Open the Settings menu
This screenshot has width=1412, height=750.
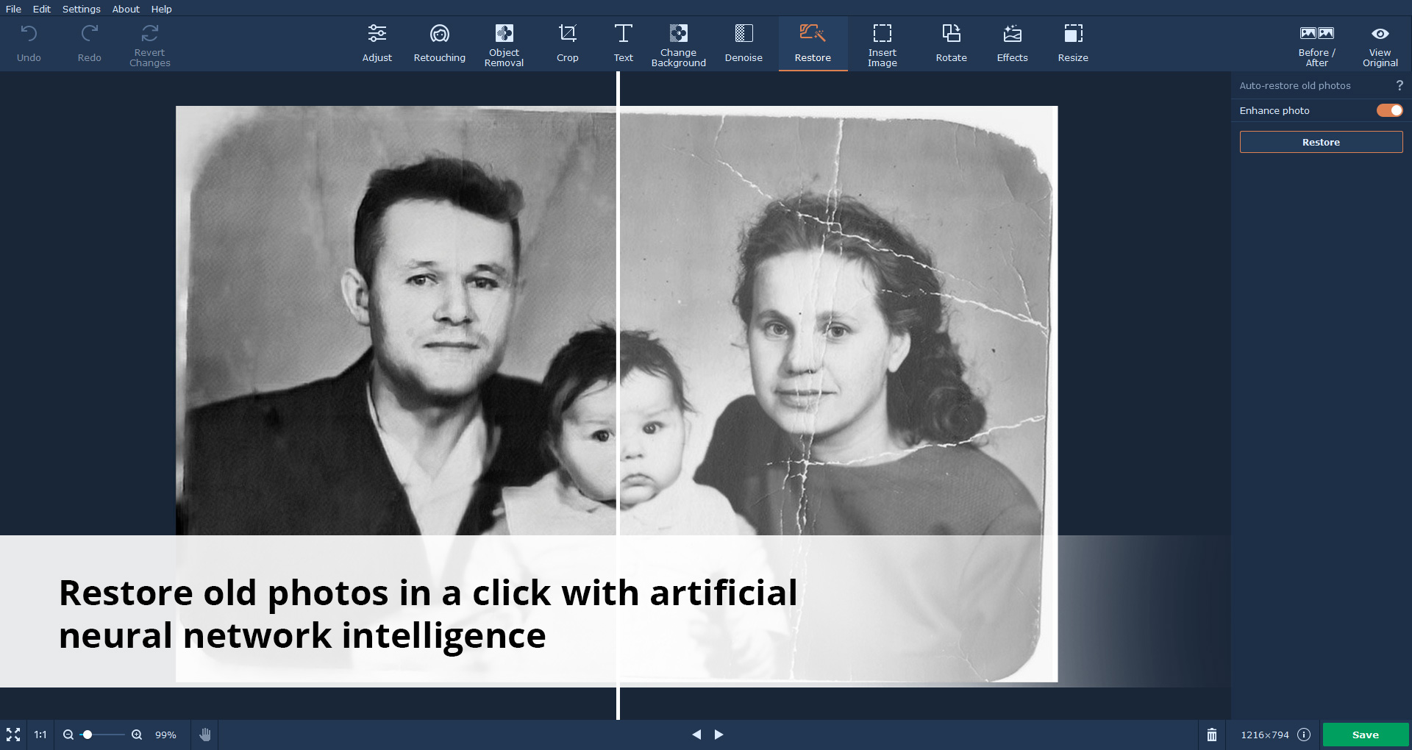point(81,9)
